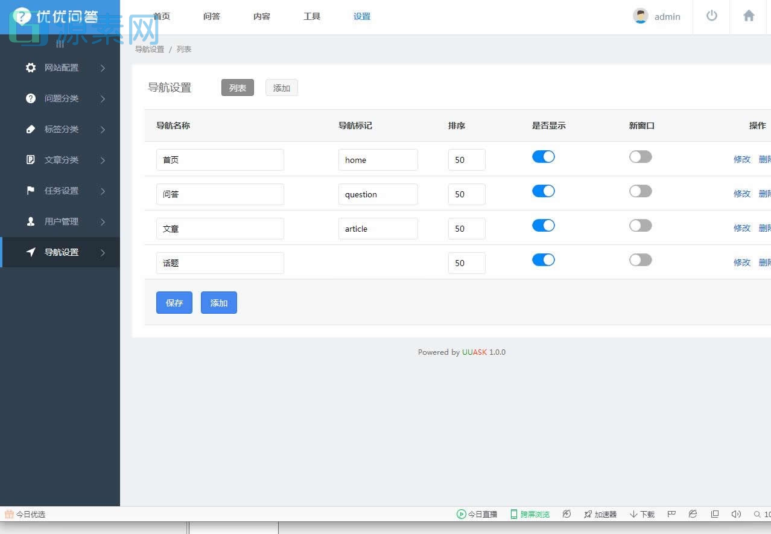Open the 用户管理 user icon in sidebar
The height and width of the screenshot is (534, 771).
(x=31, y=221)
